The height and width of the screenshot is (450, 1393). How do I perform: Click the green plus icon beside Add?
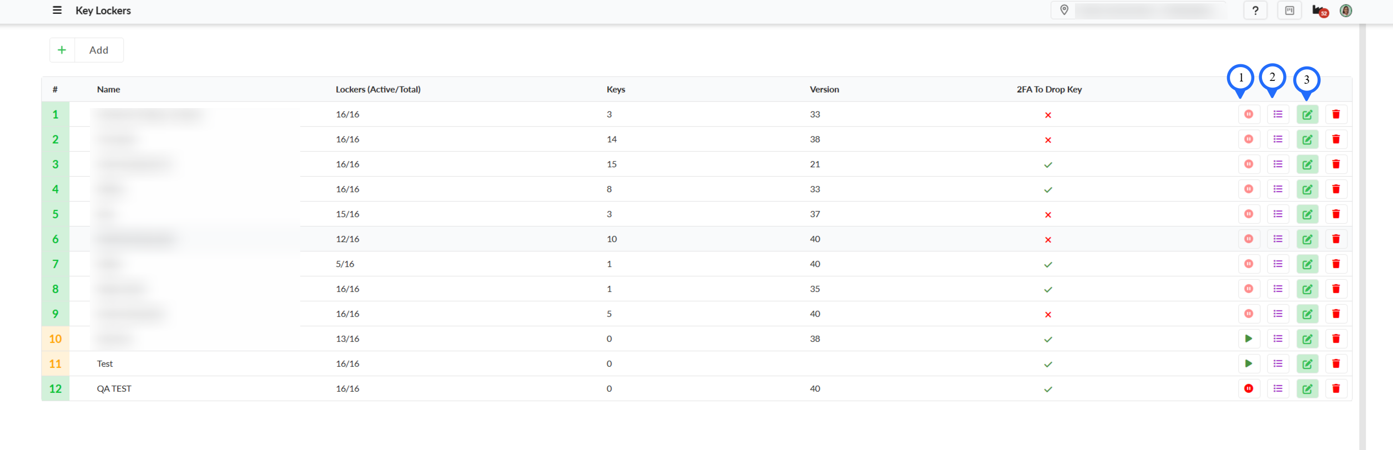point(62,50)
